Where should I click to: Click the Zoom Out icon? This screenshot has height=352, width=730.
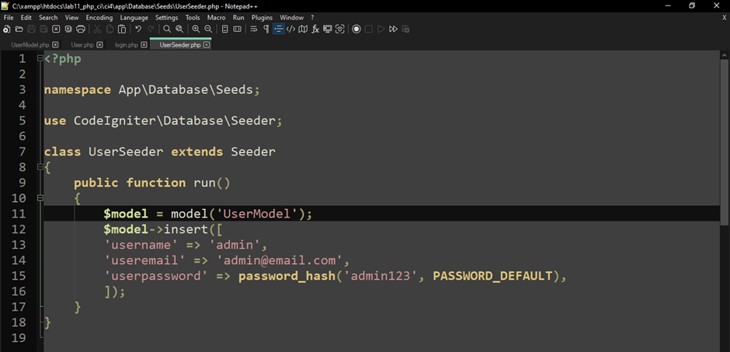208,29
